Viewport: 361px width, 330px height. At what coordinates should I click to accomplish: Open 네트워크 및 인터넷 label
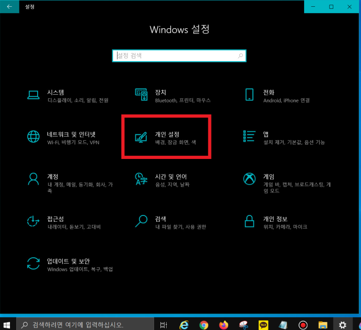[x=71, y=134]
